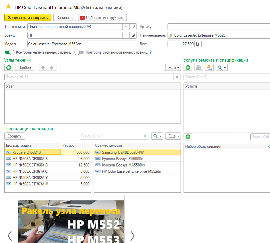Viewport: 270px width, 243px height.
Task: Clear the cartridge search field with the X
Action: (x=145, y=136)
